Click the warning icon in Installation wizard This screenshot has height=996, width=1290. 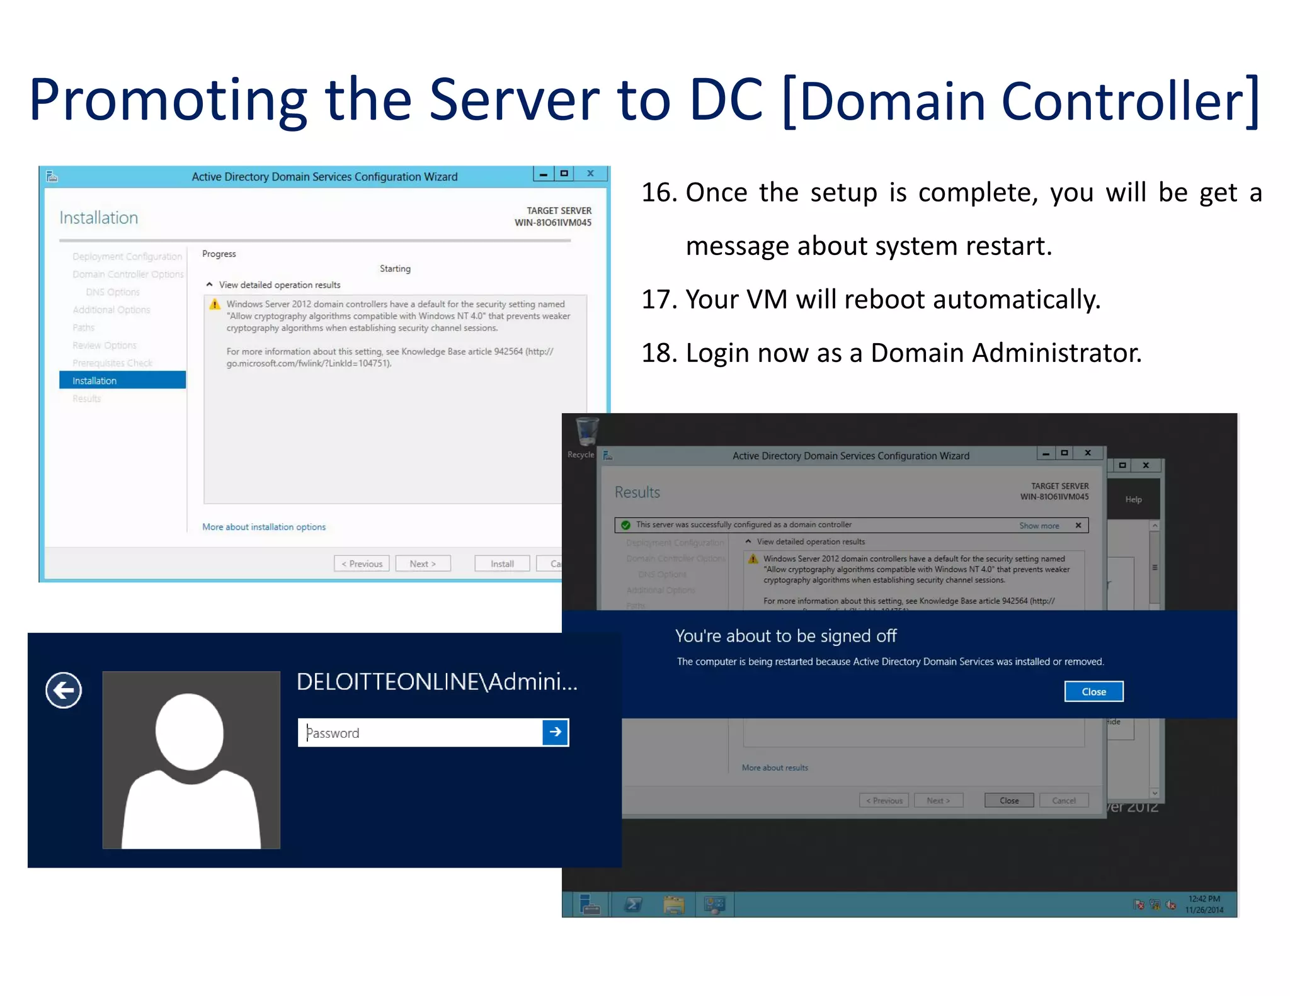(215, 305)
